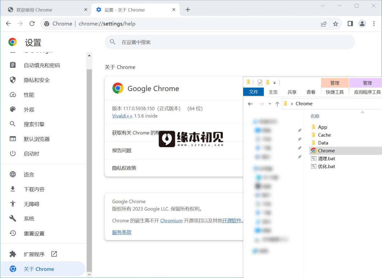
Task: Open Chrome's three-dot menu
Action: [x=374, y=24]
